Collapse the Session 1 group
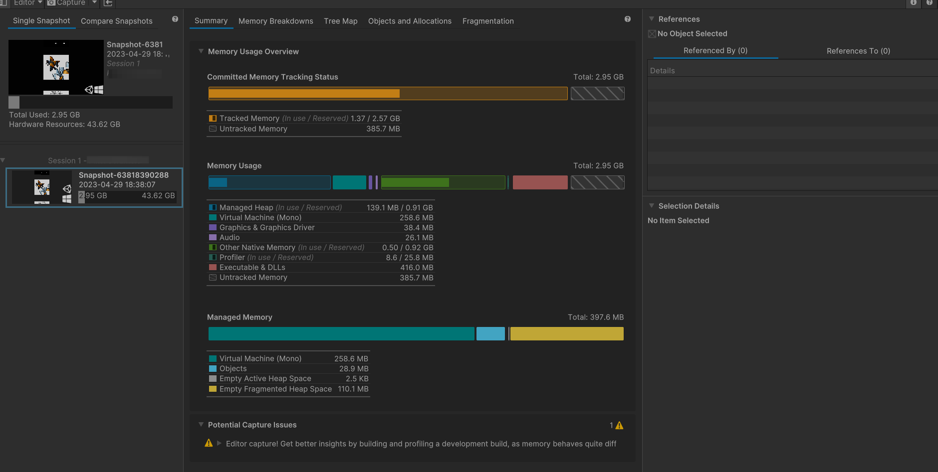The image size is (938, 472). point(3,160)
